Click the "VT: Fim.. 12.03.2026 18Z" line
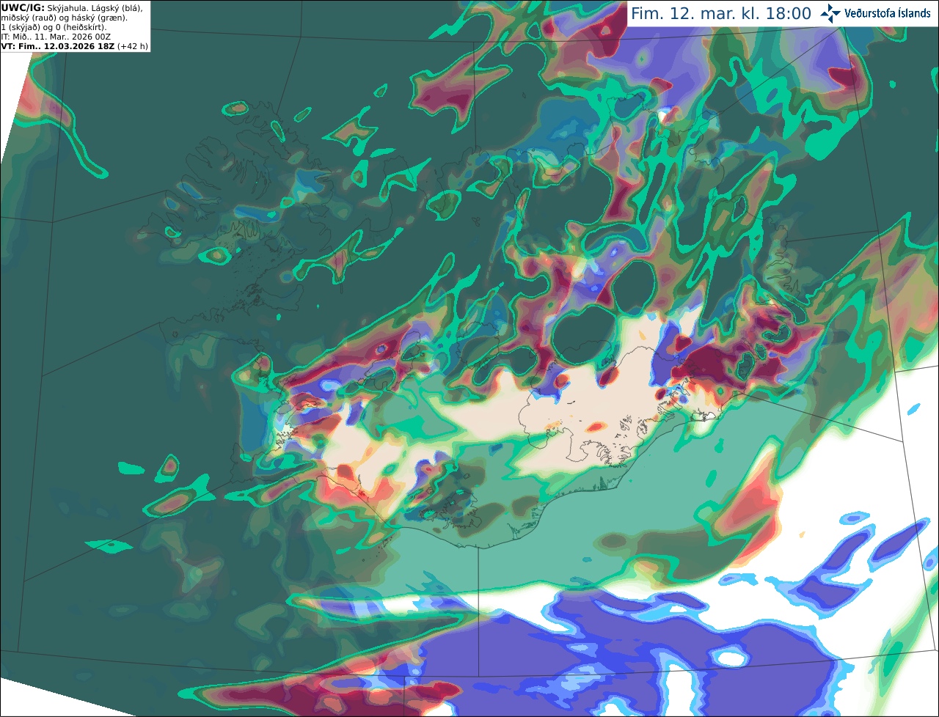 [57, 45]
